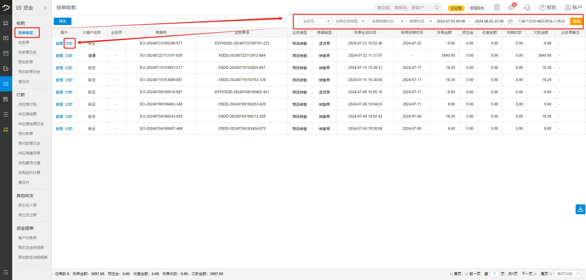Click the package box icon in left sidebar
Screen dimensions: 586x280
pyautogui.click(x=6, y=53)
